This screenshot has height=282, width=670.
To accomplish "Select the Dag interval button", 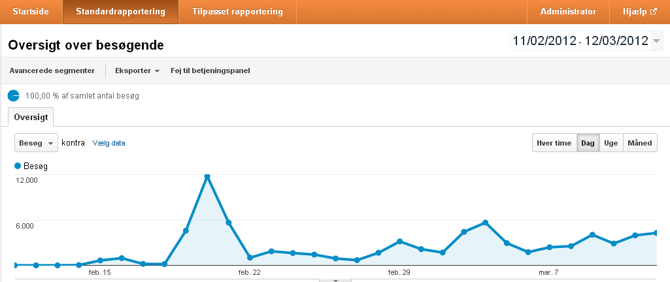I will [588, 143].
